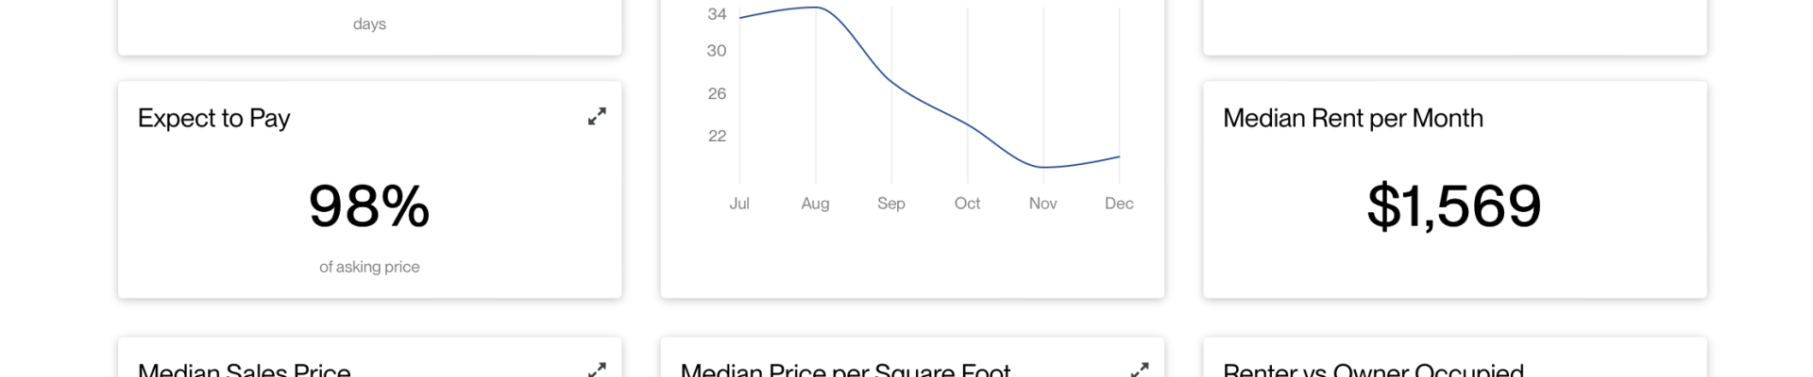Click the 22 value on the y-axis
Screen dimensions: 1813x377
[x=717, y=136]
